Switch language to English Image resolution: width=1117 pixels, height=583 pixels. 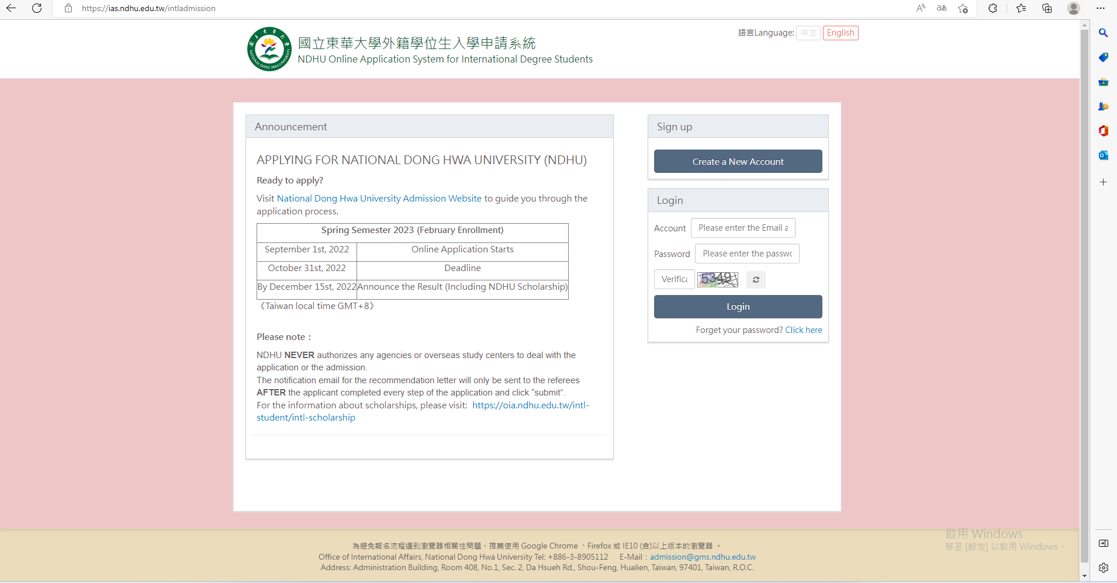841,33
